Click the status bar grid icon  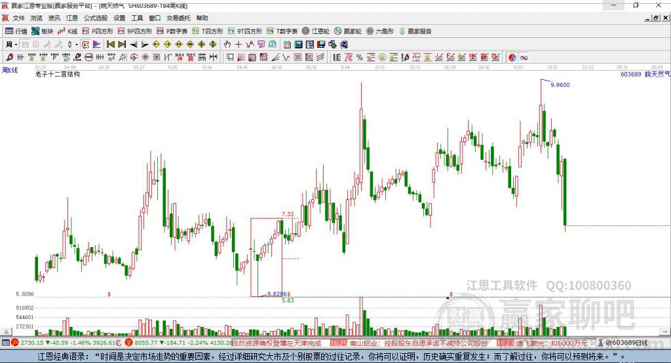click(x=5, y=343)
